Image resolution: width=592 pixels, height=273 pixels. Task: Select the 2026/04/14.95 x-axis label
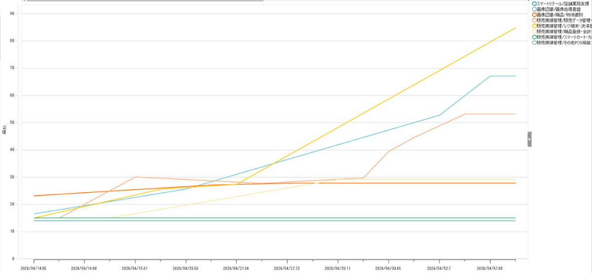coord(34,268)
